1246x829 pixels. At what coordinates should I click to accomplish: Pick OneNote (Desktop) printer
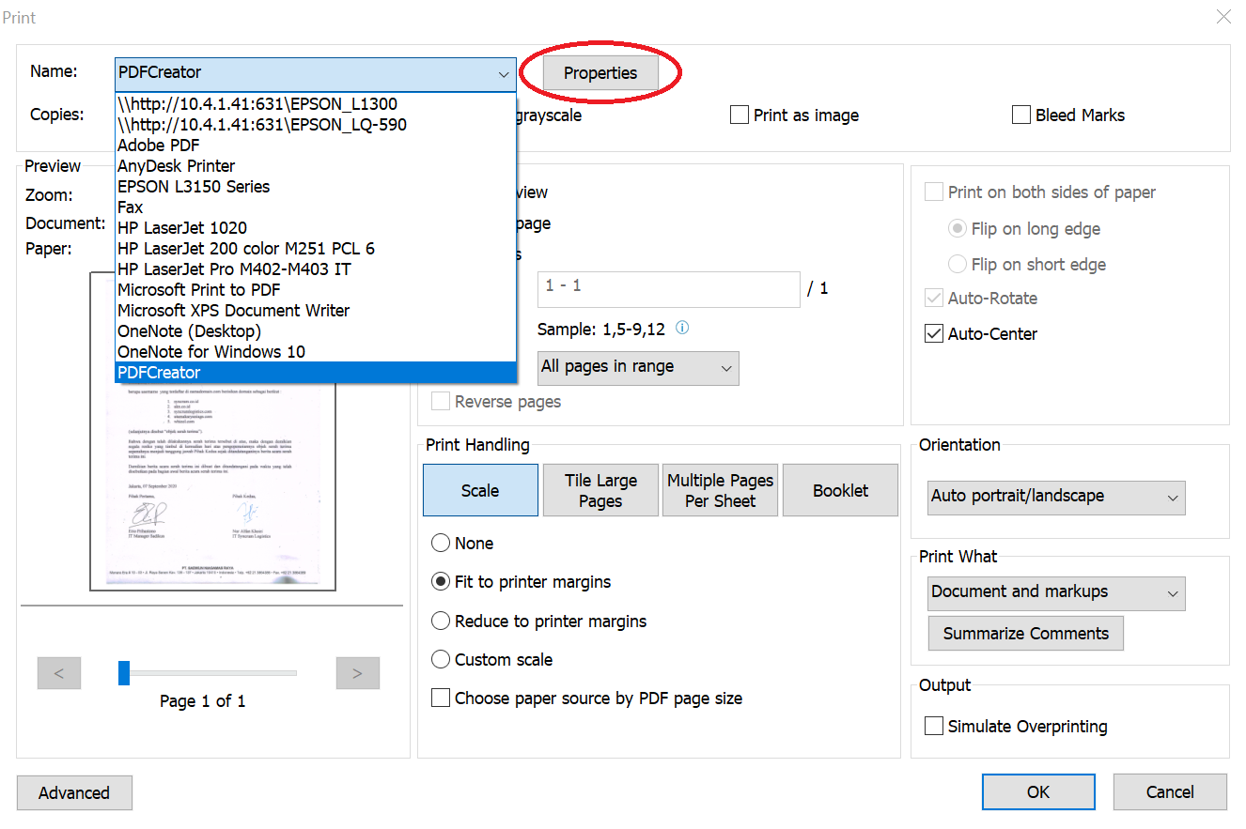coord(316,331)
